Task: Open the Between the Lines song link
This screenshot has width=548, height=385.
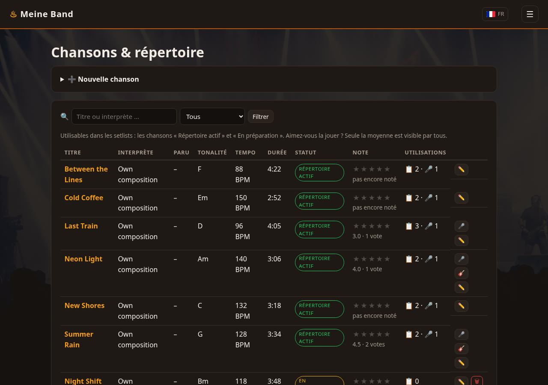Action: (x=86, y=175)
